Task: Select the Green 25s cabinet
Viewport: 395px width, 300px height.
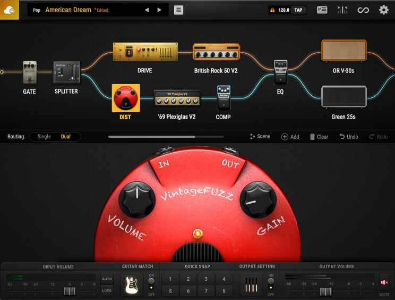Action: (344, 98)
